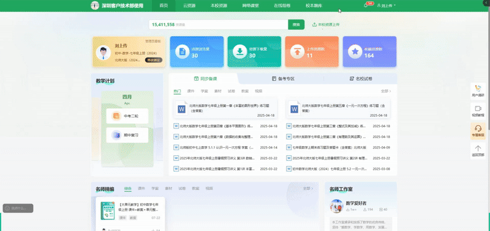This screenshot has height=231, width=490.
Task: Click large Word icon of 第一章 练习题
Action: [x=181, y=109]
